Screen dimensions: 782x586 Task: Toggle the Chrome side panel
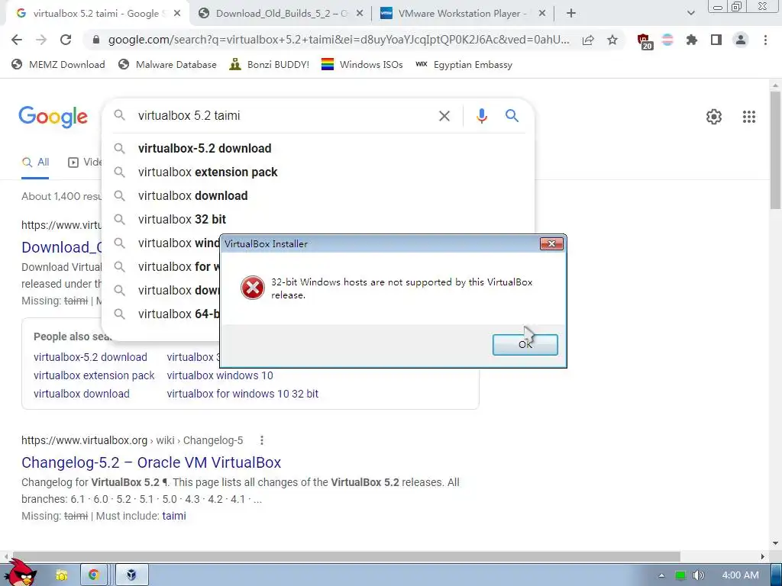click(716, 40)
